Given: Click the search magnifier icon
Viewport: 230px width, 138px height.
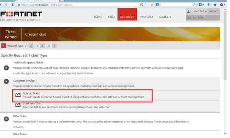Looking at the screenshot, I should click(x=194, y=5).
